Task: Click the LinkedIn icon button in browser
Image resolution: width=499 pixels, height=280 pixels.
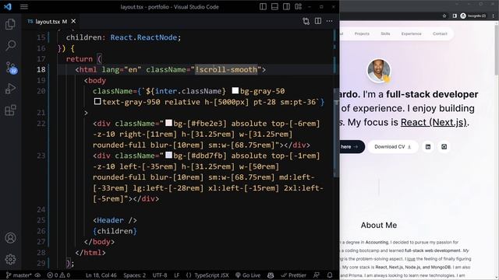Action: click(428, 147)
